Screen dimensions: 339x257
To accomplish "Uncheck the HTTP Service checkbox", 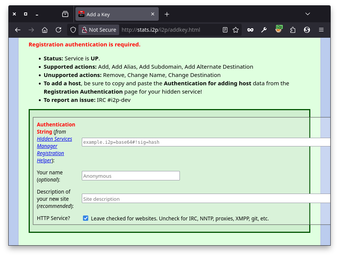I will pyautogui.click(x=86, y=218).
